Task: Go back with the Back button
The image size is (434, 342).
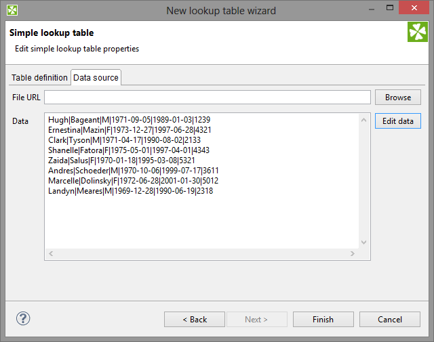Action: point(193,320)
